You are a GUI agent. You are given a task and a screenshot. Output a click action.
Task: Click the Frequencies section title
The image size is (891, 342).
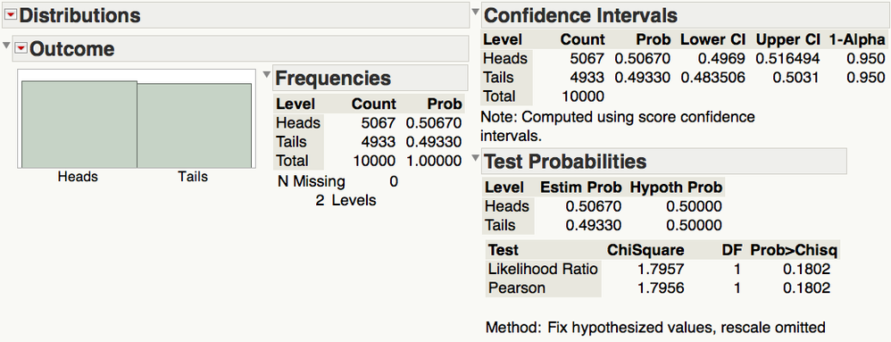332,78
